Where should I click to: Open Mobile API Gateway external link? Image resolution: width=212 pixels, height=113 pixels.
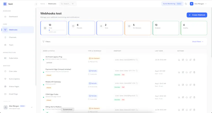[x=190, y=85]
